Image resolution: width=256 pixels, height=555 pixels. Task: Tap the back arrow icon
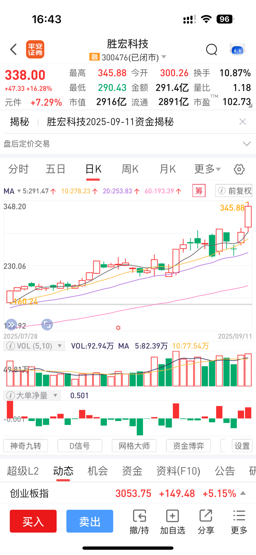coord(13,49)
